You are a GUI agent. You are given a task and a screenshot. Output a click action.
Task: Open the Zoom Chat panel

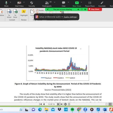[x=64, y=4]
